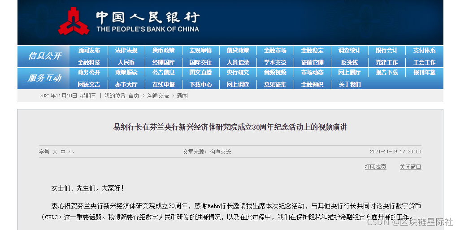Set font size to 大
Screen dimensions: 460x230
point(55,152)
